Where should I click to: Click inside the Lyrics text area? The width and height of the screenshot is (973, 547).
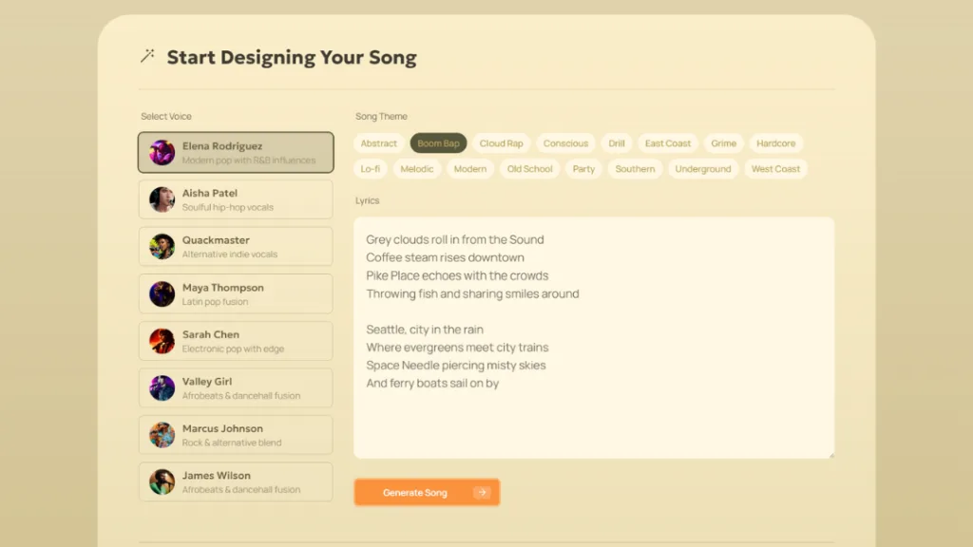coord(594,338)
